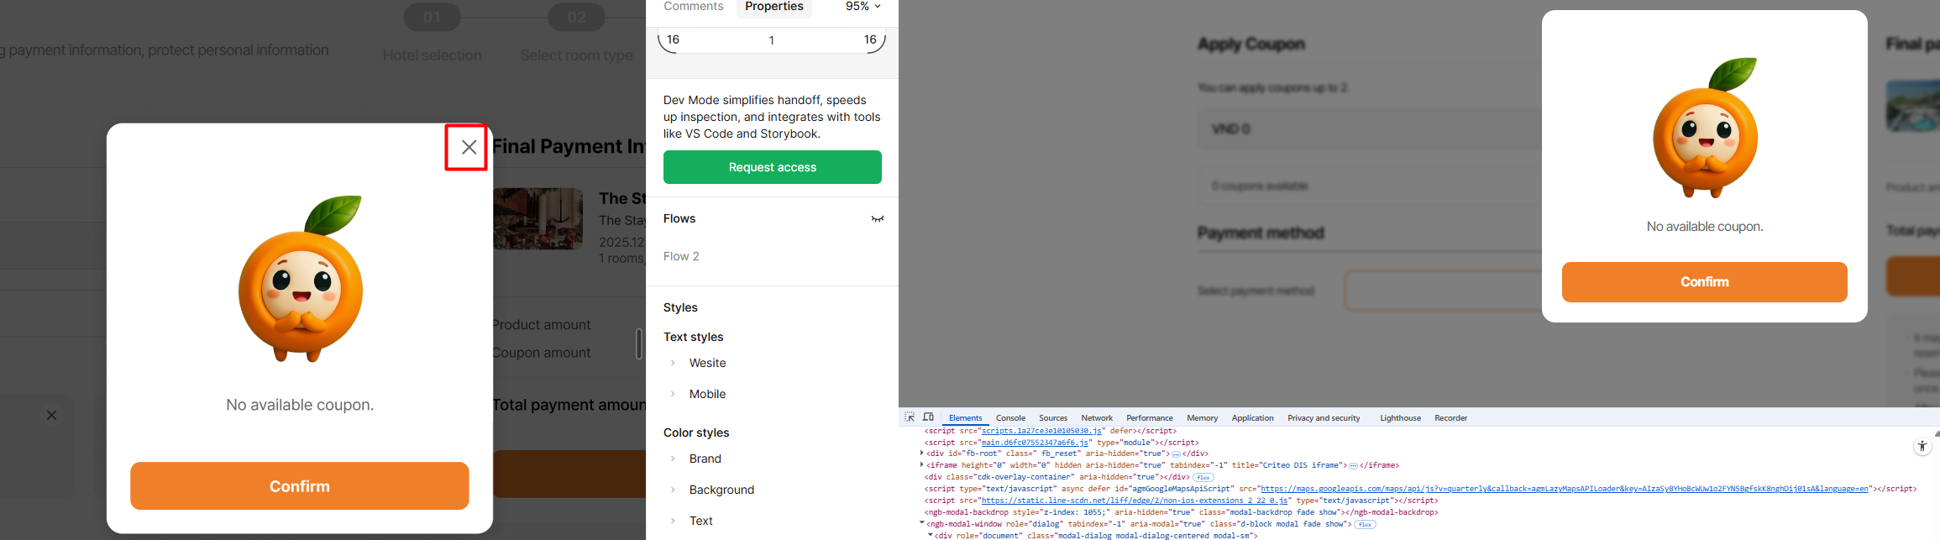
Task: Collapse the modal-dialog document div node
Action: tap(931, 535)
